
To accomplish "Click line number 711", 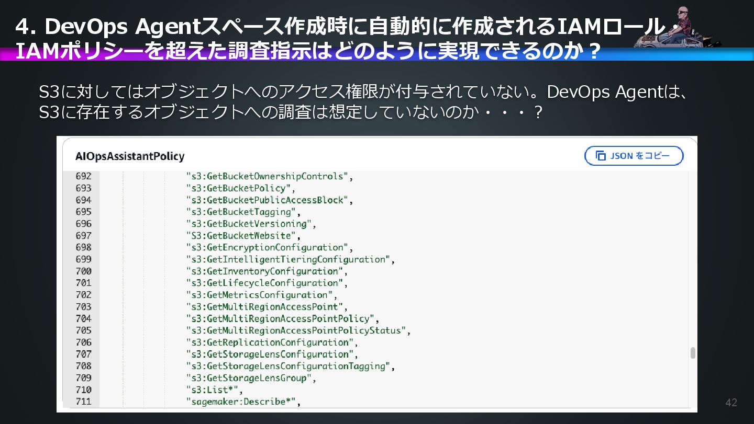I will coord(83,402).
